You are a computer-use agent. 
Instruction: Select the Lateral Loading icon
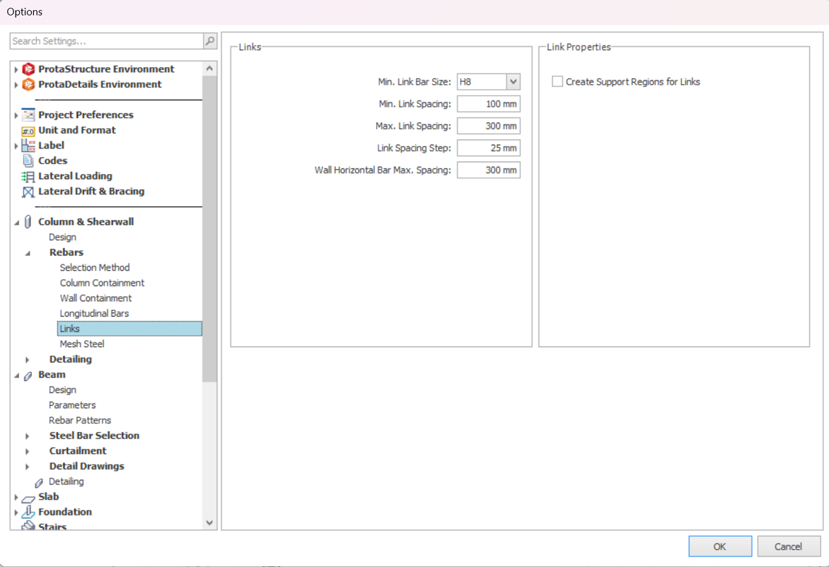pos(28,176)
